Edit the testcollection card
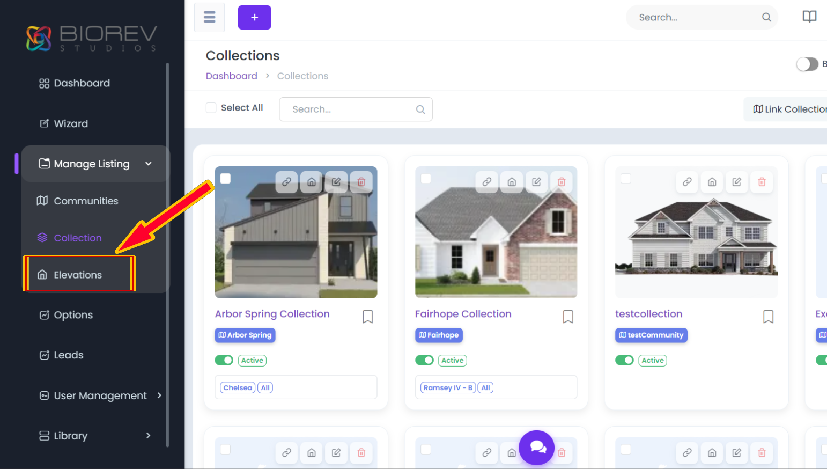 737,182
